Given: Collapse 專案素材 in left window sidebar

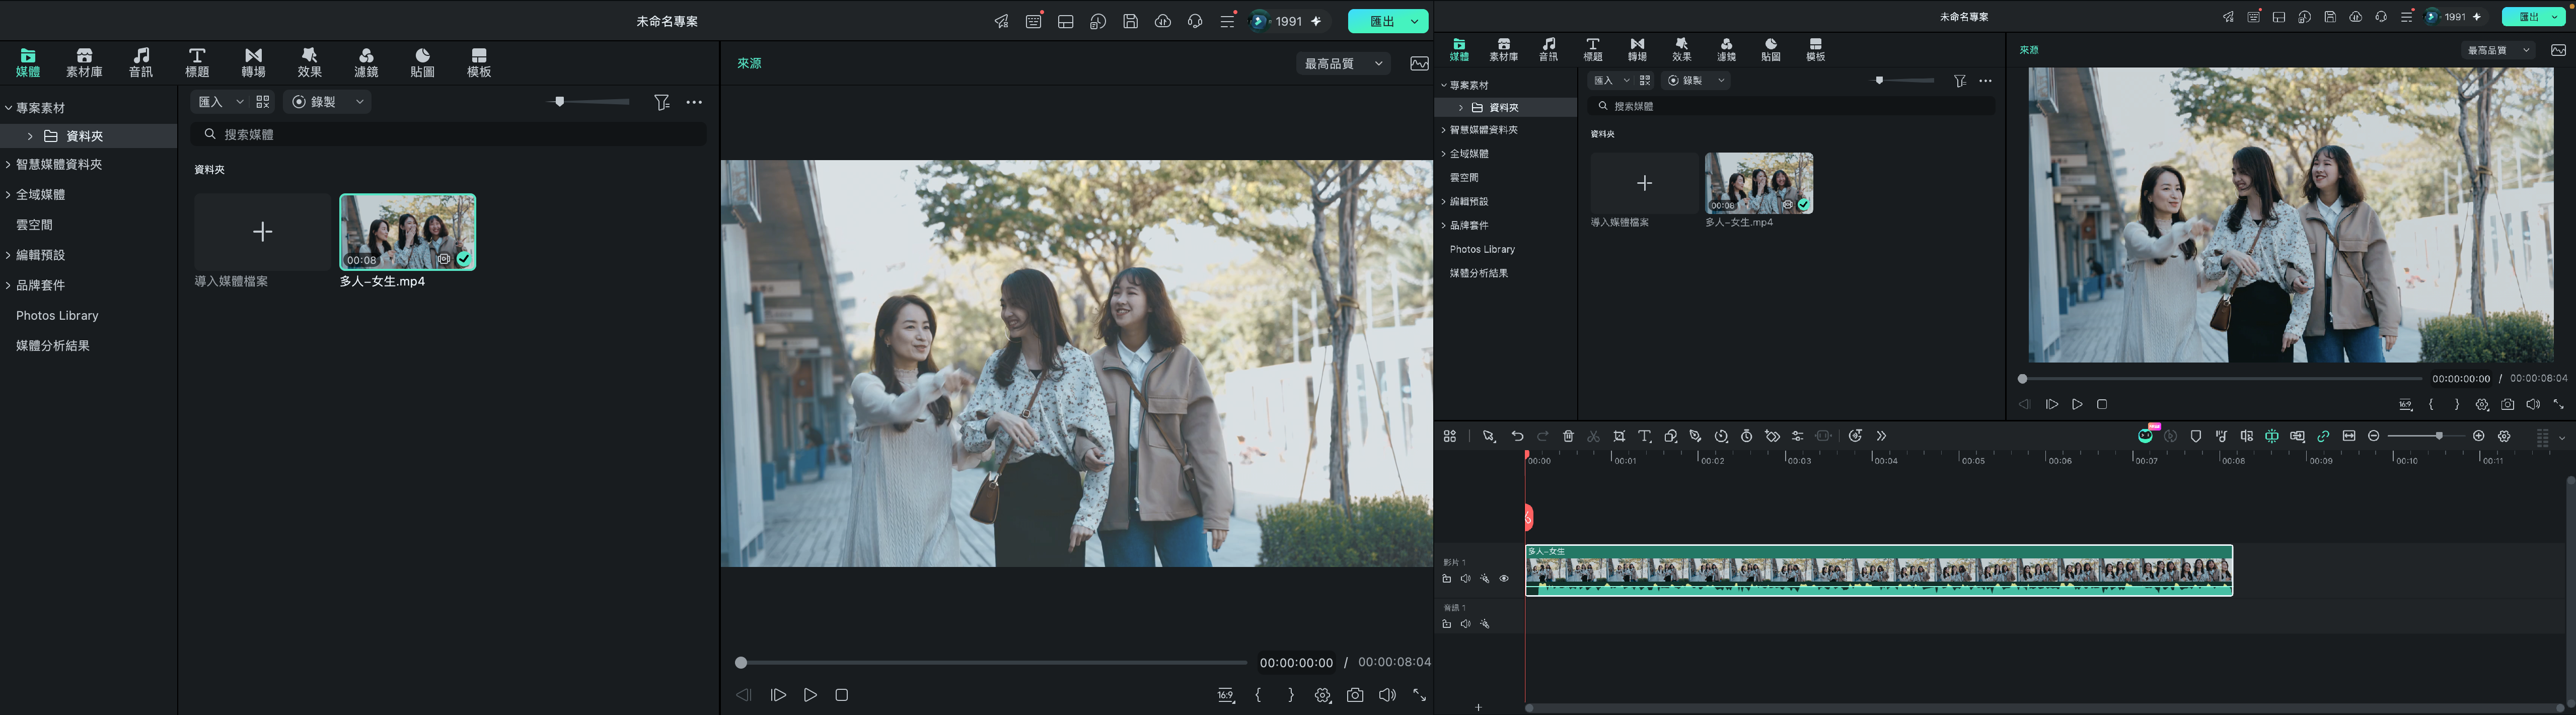Looking at the screenshot, I should tap(8, 108).
